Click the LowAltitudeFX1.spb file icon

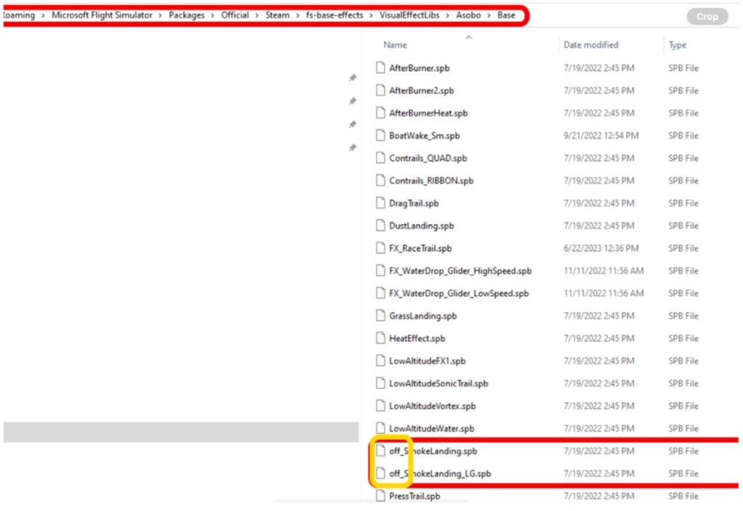380,360
